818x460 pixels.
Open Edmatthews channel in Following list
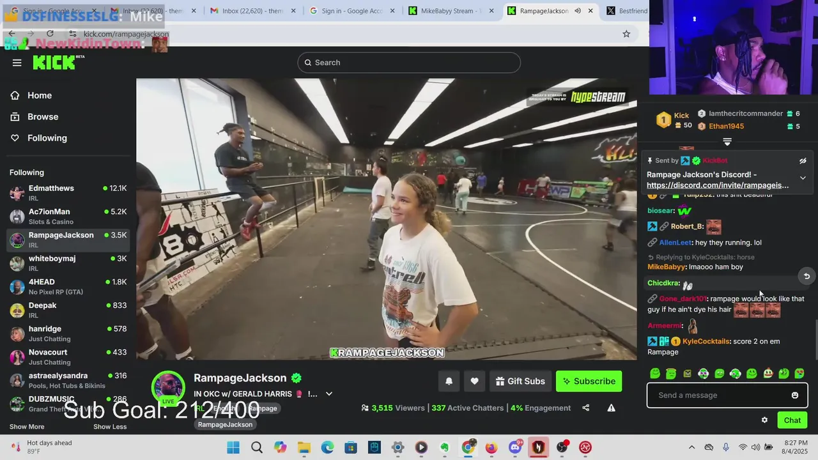click(68, 192)
